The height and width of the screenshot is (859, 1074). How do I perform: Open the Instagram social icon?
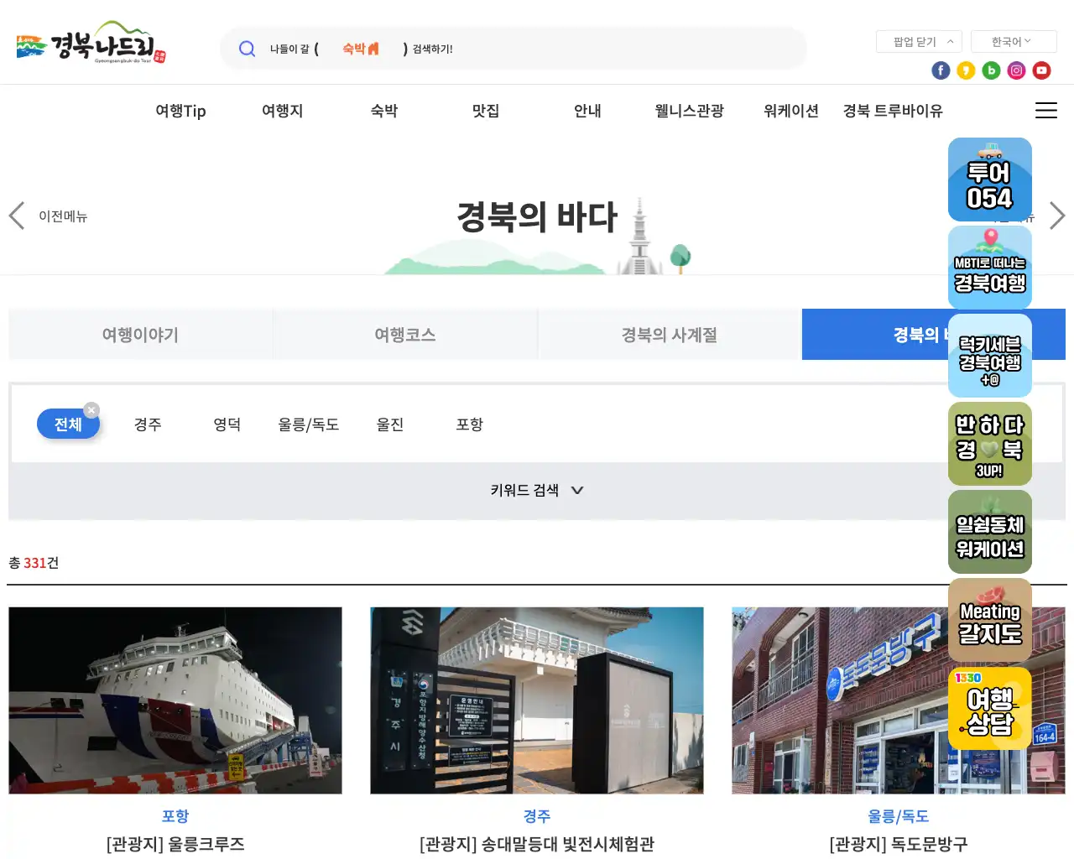point(1016,70)
